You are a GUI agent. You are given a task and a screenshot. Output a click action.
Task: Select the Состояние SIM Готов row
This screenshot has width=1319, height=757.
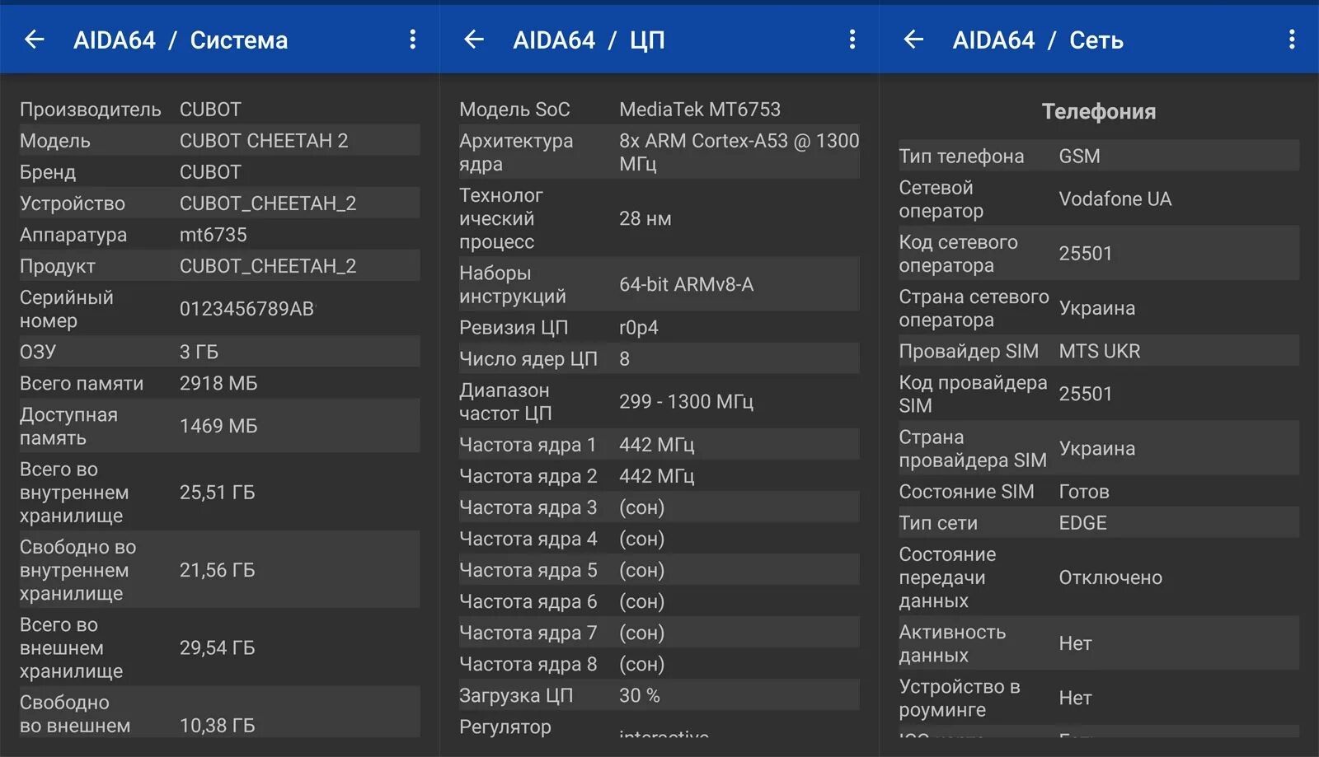pyautogui.click(x=1099, y=491)
